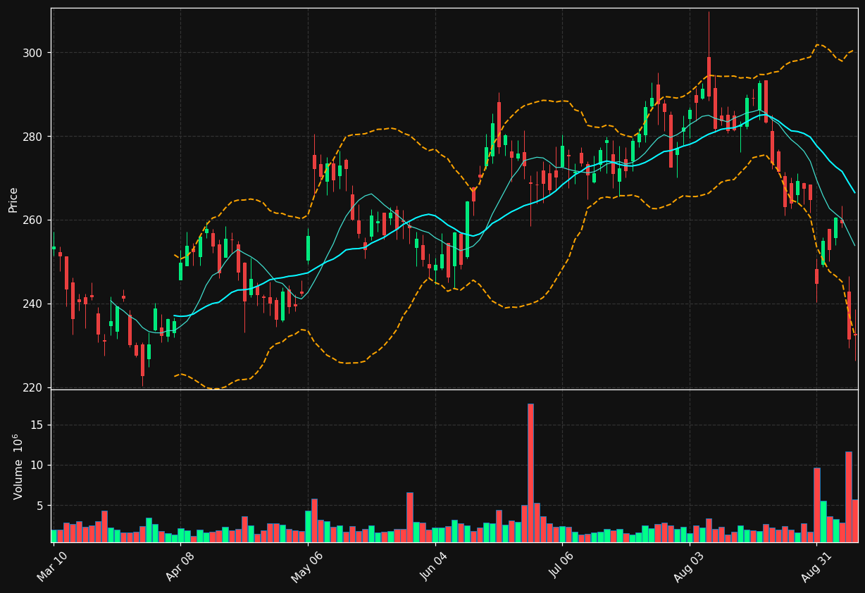The image size is (865, 593).
Task: Click the 220 price axis label
Action: [32, 388]
